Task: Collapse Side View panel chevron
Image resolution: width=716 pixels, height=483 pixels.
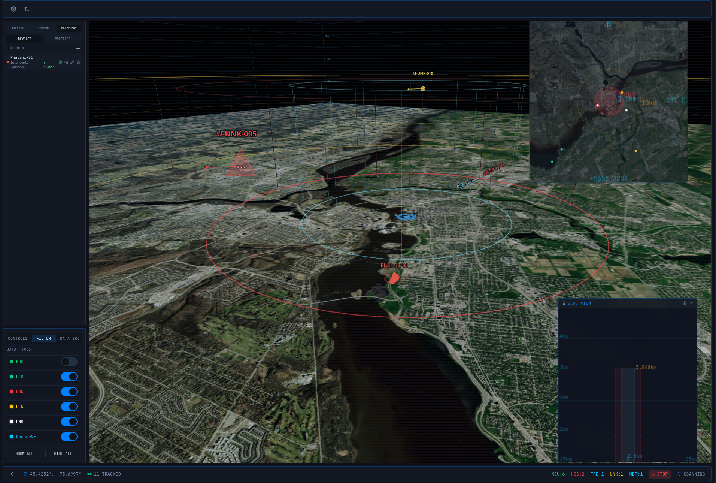Action: [x=691, y=303]
